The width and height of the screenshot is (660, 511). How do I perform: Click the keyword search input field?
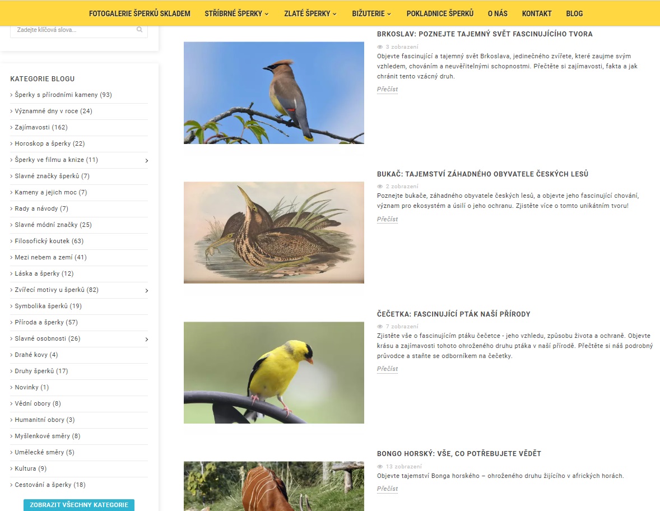tap(78, 30)
